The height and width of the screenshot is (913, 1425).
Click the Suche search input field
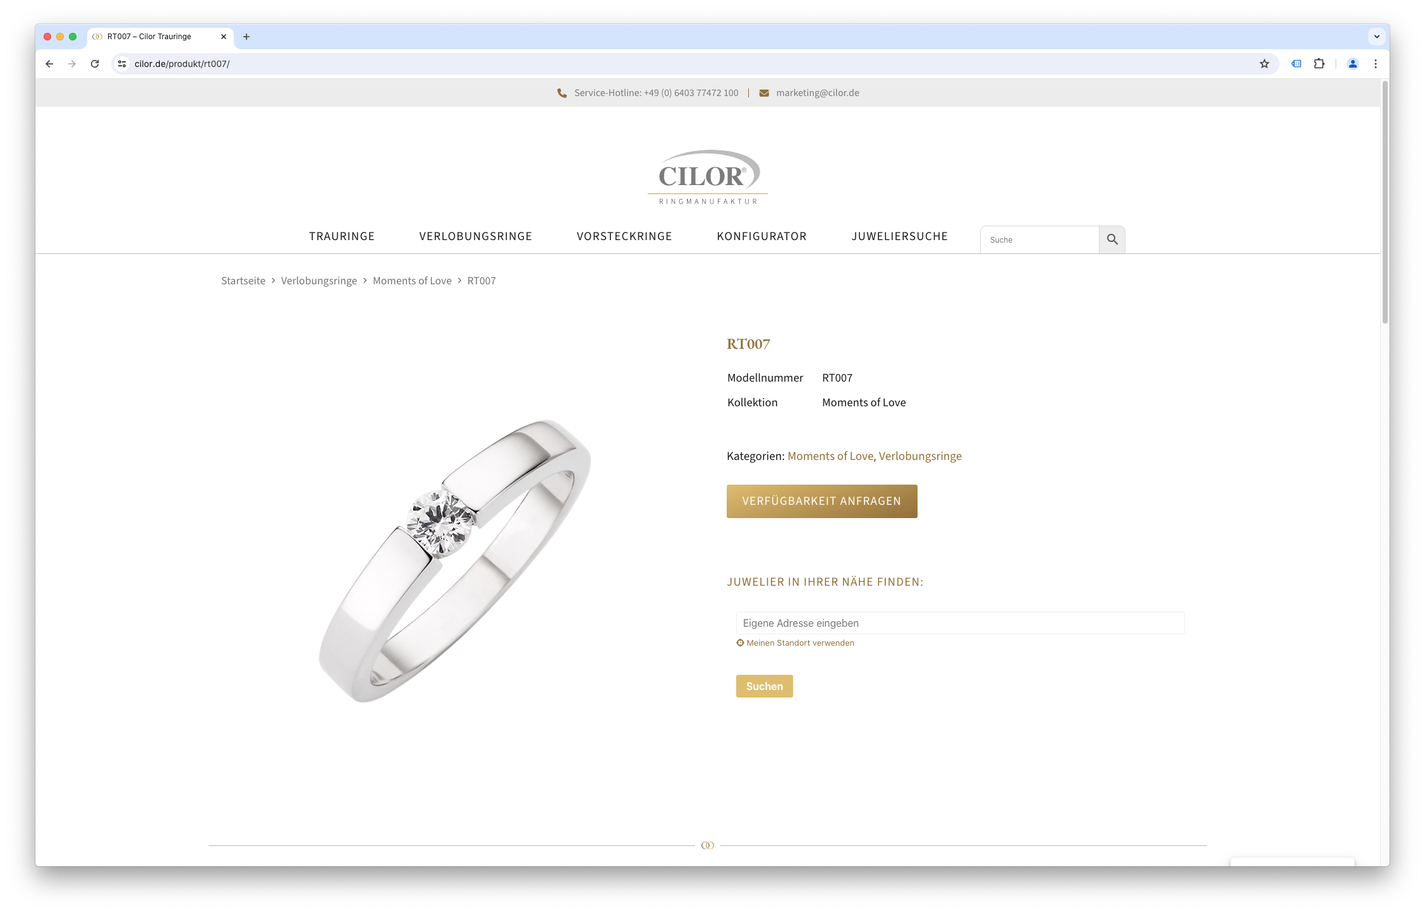coord(1040,239)
